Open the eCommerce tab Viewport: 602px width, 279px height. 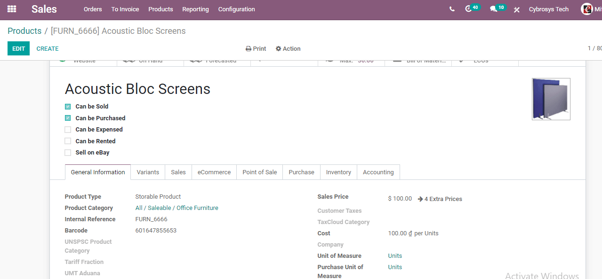(214, 172)
